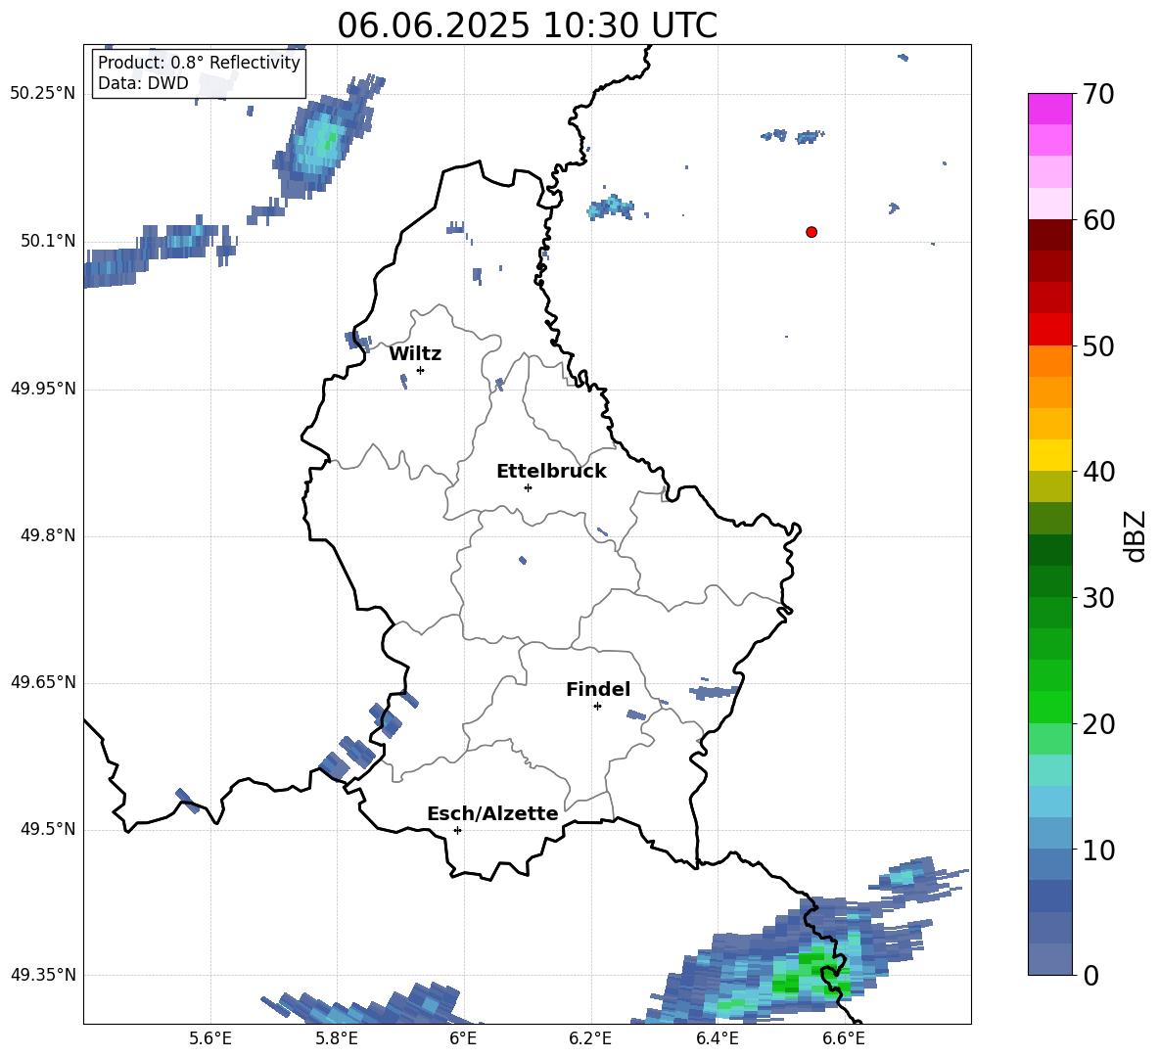The height and width of the screenshot is (1058, 1159).
Task: Click the dBZ colorbar axis label
Action: (1135, 535)
